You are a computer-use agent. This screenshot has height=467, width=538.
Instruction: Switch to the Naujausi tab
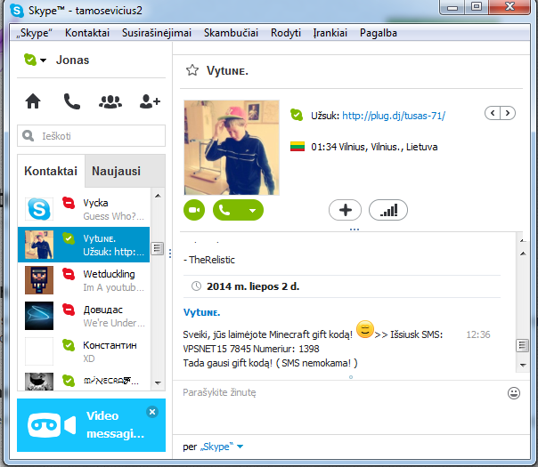(117, 171)
